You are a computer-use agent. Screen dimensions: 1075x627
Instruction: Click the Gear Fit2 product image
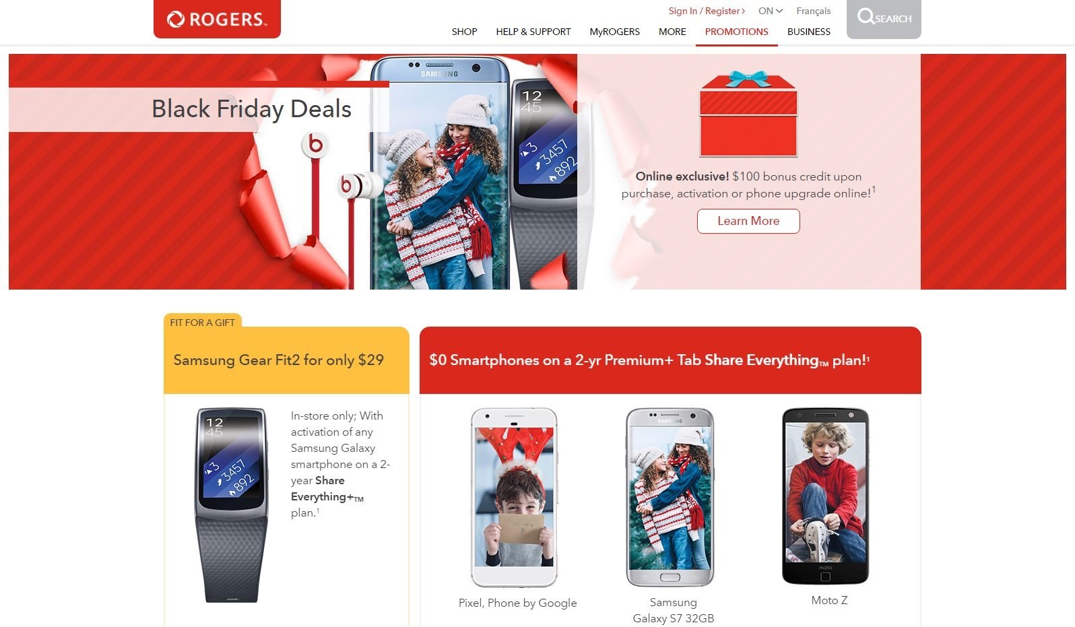pos(231,505)
